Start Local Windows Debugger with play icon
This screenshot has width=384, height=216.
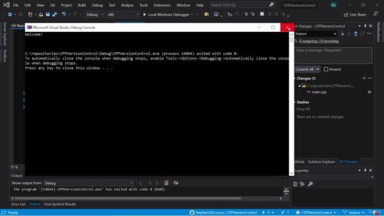[x=166, y=14]
